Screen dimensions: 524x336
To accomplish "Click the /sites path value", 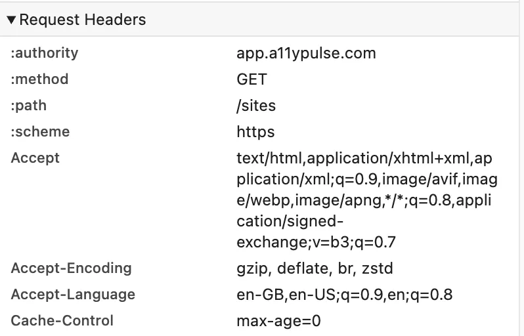I will [x=256, y=106].
